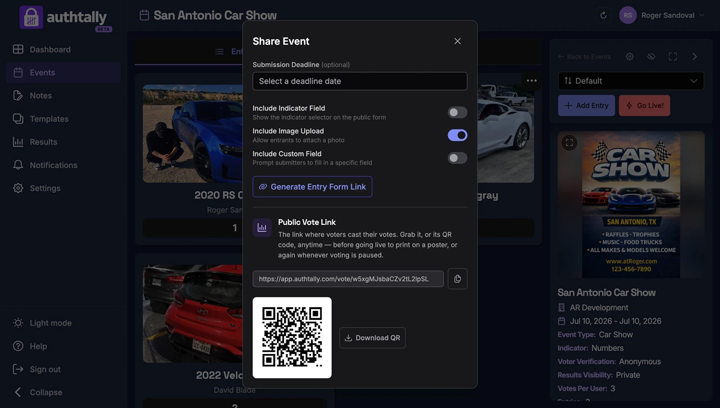
Task: Click the right chevron in event toolbar
Action: click(695, 56)
